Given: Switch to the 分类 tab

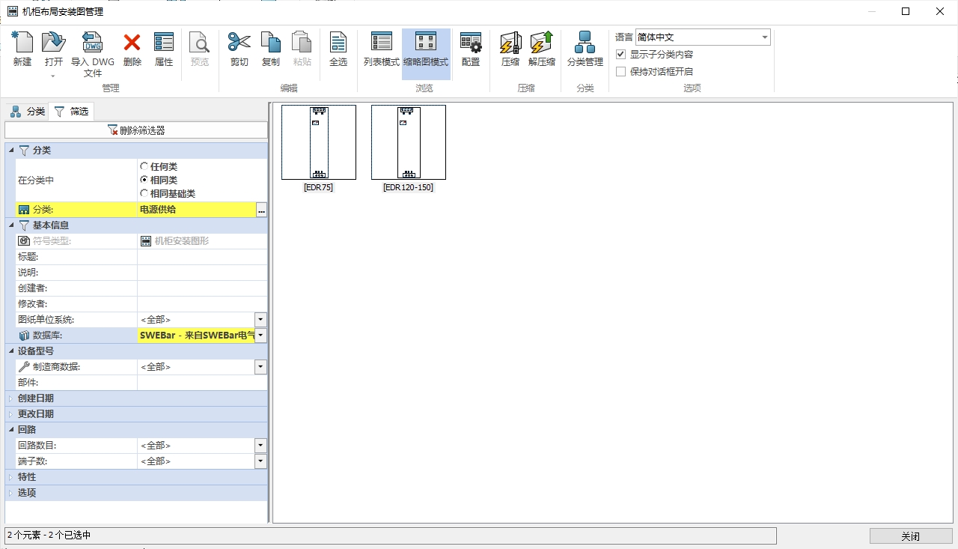Looking at the screenshot, I should pyautogui.click(x=28, y=112).
